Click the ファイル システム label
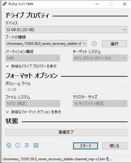The width and height of the screenshot is (131, 163). coord(18,97)
